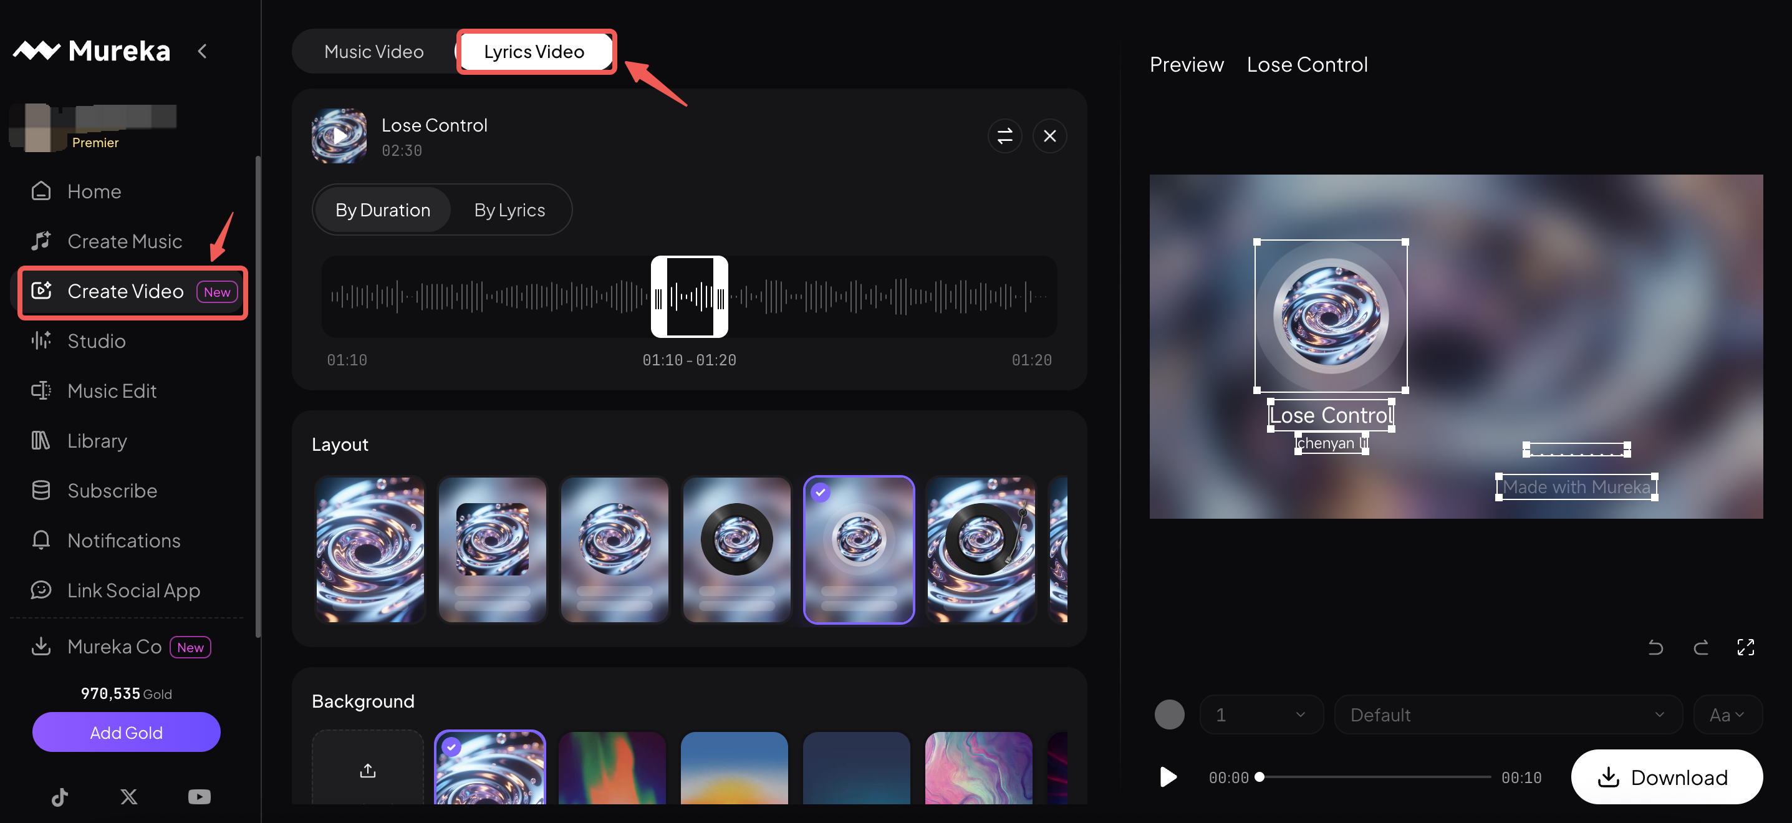
Task: Open the TikTok social icon
Action: [x=60, y=797]
